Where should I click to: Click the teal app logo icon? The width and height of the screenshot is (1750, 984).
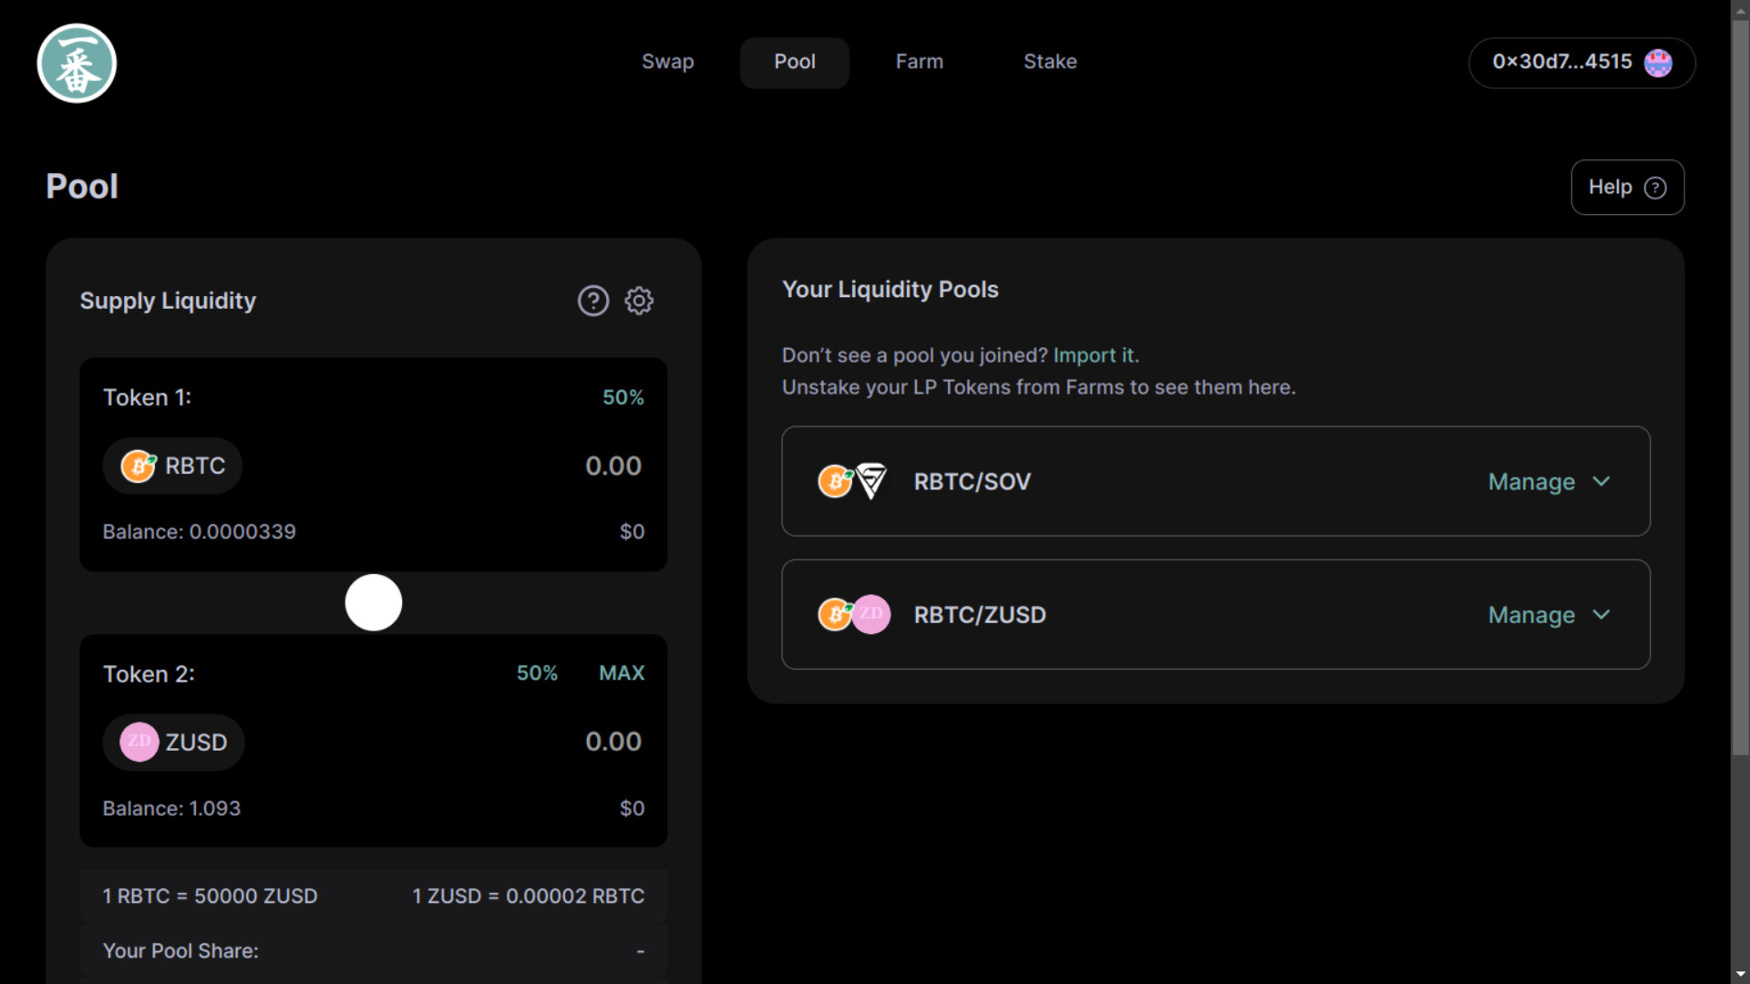(x=77, y=63)
